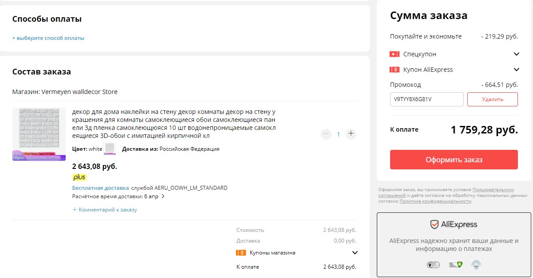Open the Купоны магазина dropdown
This screenshot has height=278, width=533.
pyautogui.click(x=355, y=253)
